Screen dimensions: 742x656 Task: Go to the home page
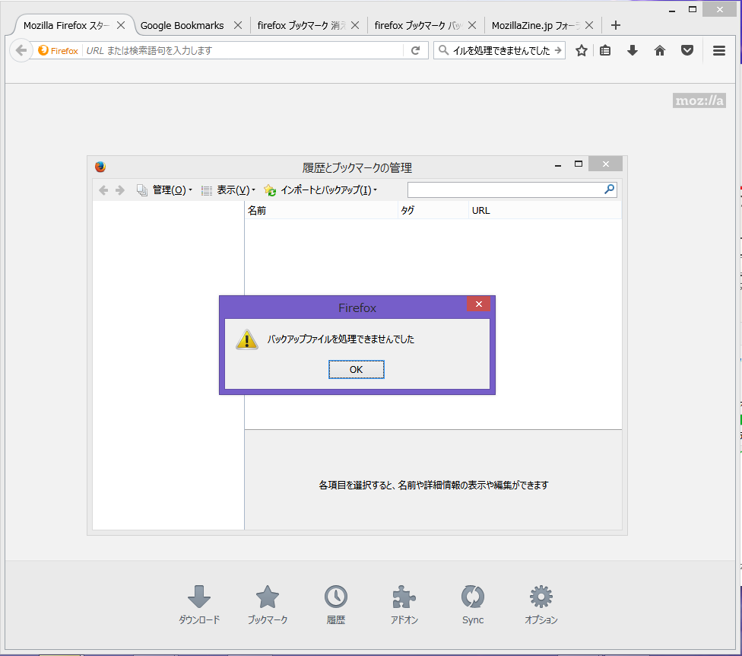pyautogui.click(x=660, y=50)
